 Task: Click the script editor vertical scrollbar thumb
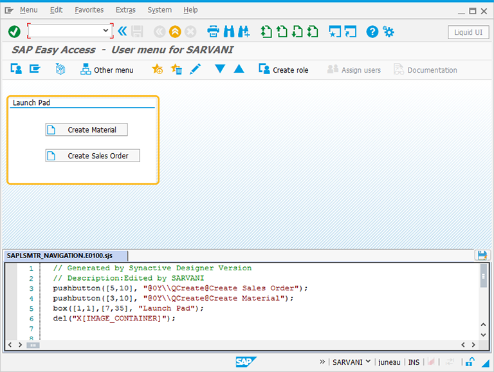(x=483, y=276)
